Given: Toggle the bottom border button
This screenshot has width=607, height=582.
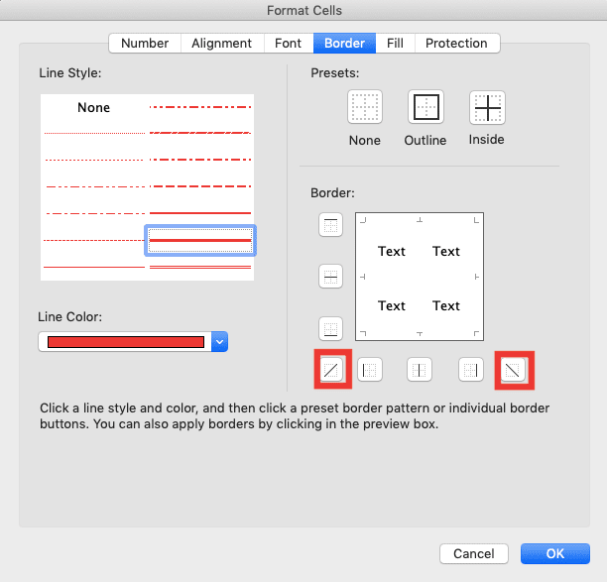Looking at the screenshot, I should tap(330, 328).
